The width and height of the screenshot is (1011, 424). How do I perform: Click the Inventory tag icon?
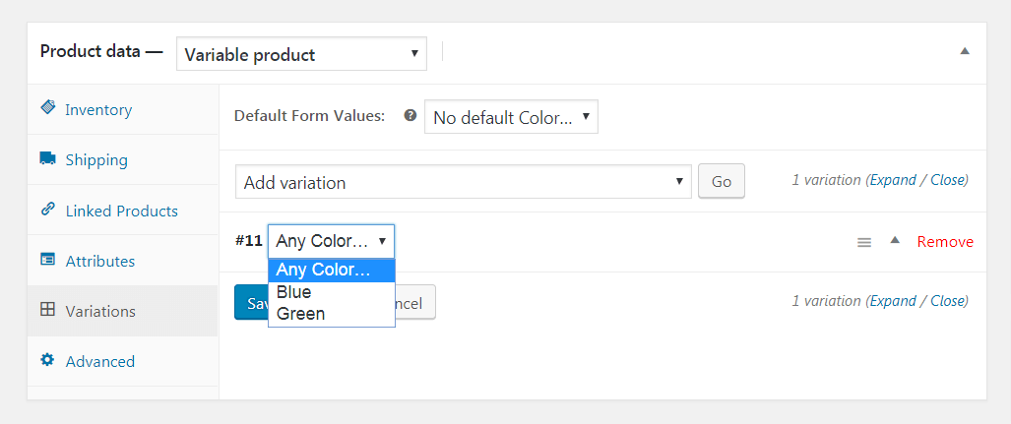(x=47, y=108)
